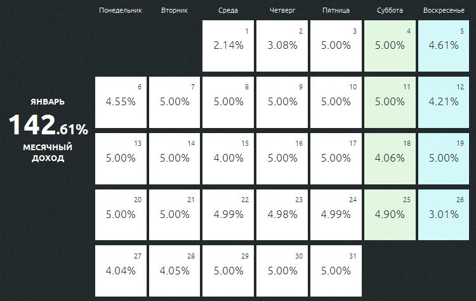This screenshot has width=476, height=301.
Task: Click the Воскресенье column header
Action: [444, 10]
